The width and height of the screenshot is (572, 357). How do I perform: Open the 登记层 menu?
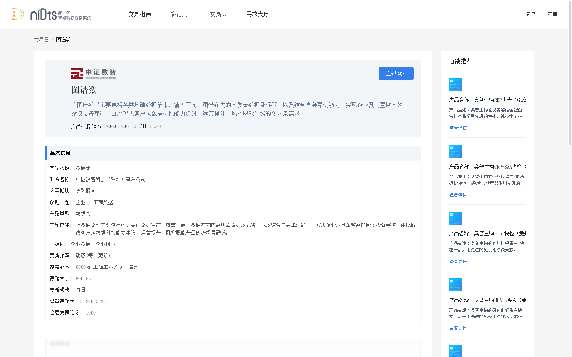click(179, 14)
